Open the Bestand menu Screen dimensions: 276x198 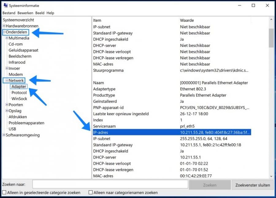point(9,13)
